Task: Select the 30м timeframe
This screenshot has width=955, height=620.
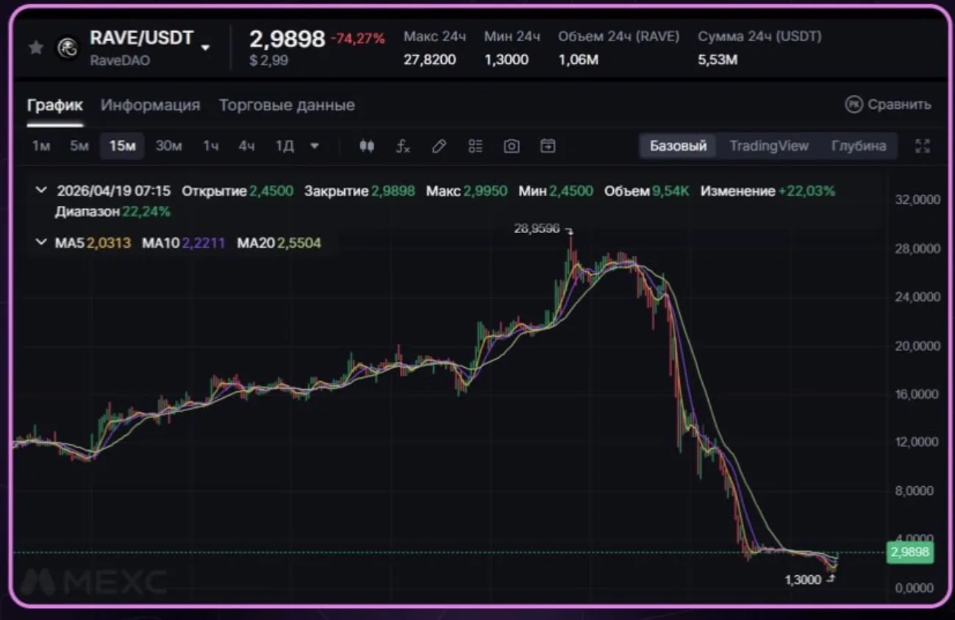Action: coord(168,146)
